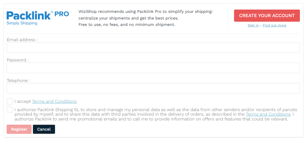Image resolution: width=306 pixels, height=141 pixels.
Task: Open Terms and Conditions link beside I accept
Action: (x=54, y=101)
